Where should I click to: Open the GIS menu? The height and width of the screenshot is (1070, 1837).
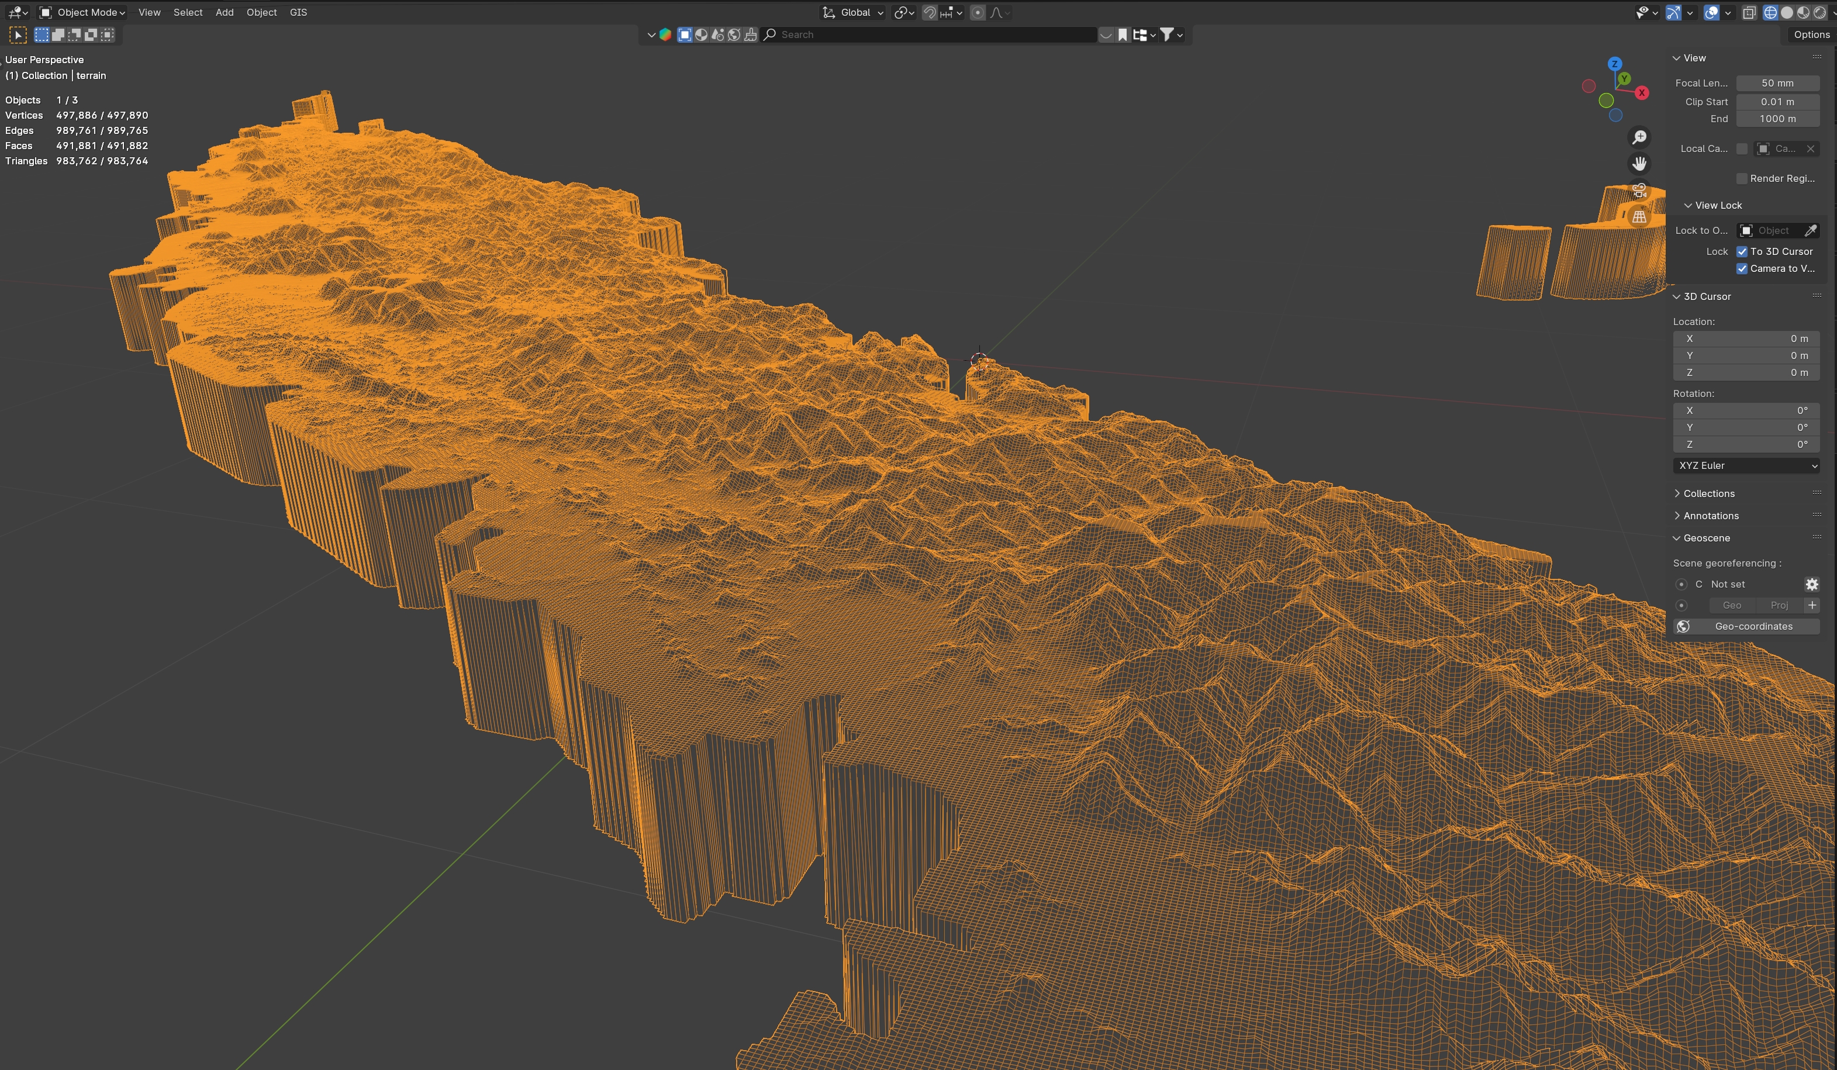pos(298,12)
